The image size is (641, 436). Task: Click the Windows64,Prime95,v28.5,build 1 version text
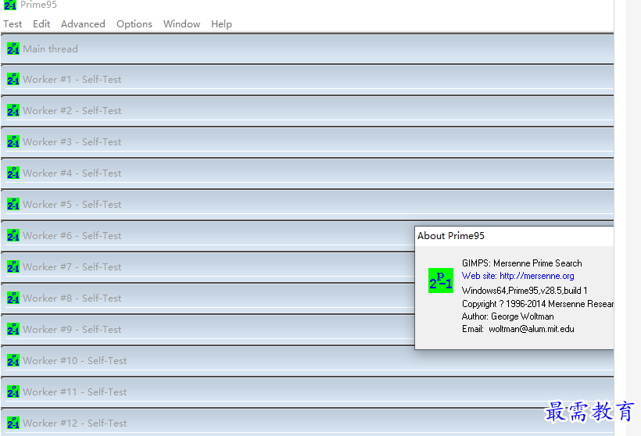(525, 291)
